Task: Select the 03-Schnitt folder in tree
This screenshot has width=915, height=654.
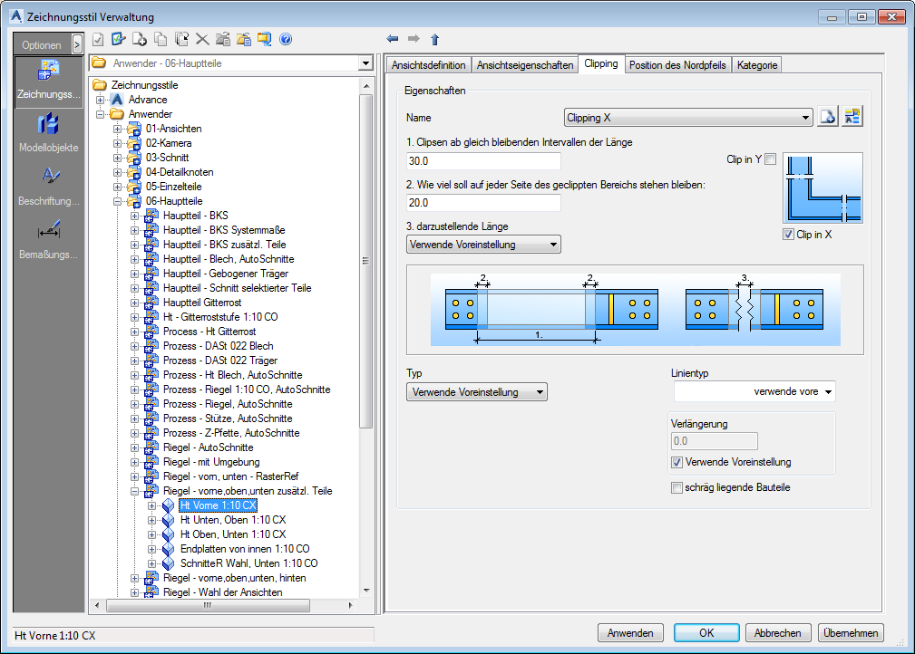Action: [168, 158]
